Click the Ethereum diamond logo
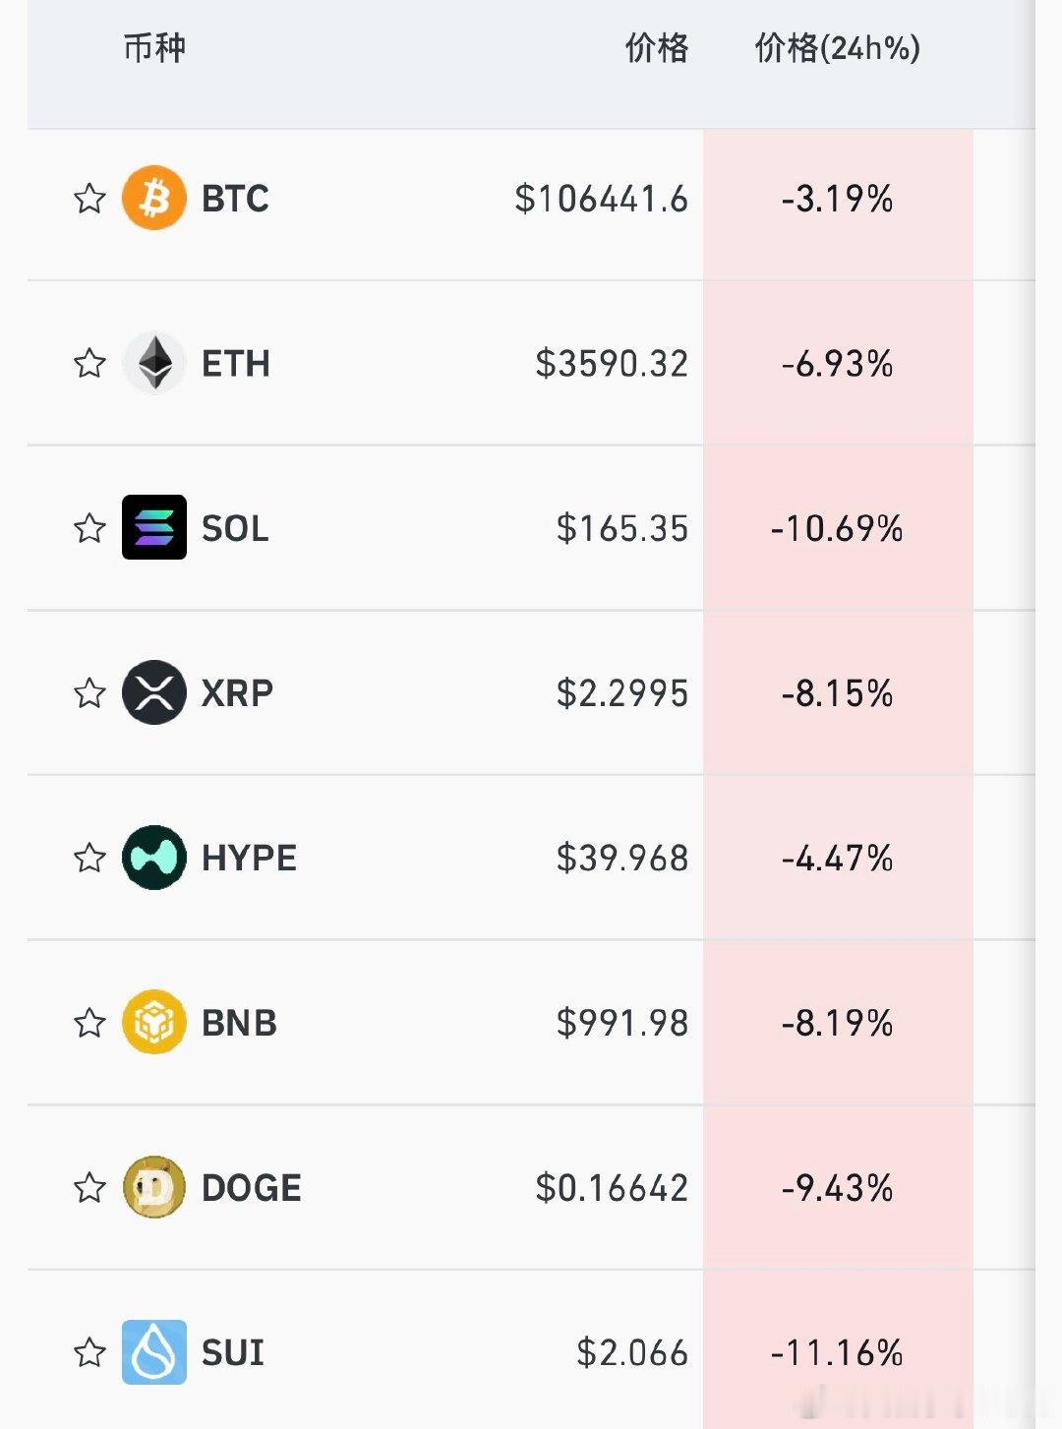The image size is (1062, 1429). (154, 363)
